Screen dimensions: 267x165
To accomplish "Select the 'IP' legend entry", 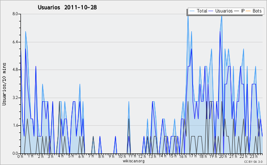I will [243, 11].
